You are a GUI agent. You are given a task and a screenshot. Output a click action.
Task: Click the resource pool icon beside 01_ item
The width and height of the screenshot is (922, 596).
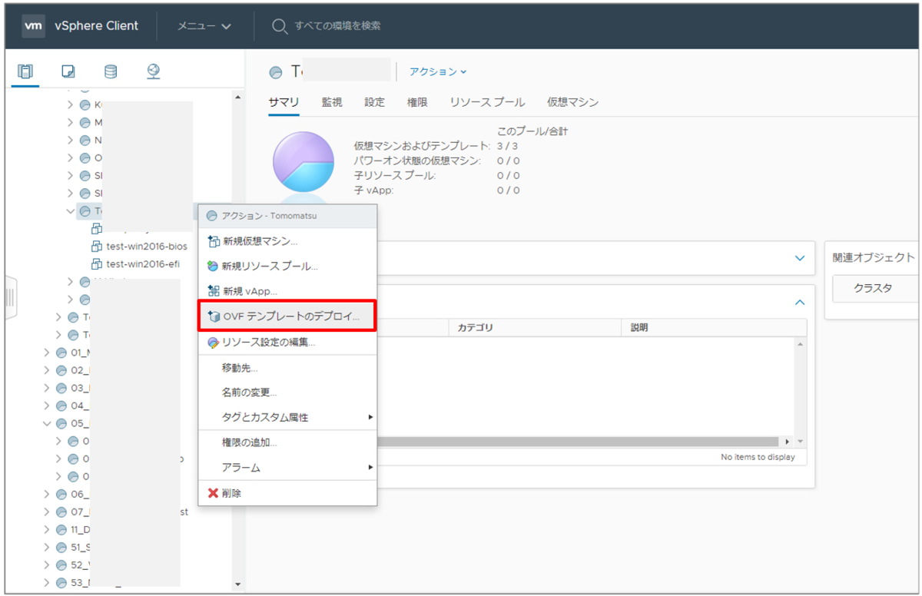coord(61,353)
